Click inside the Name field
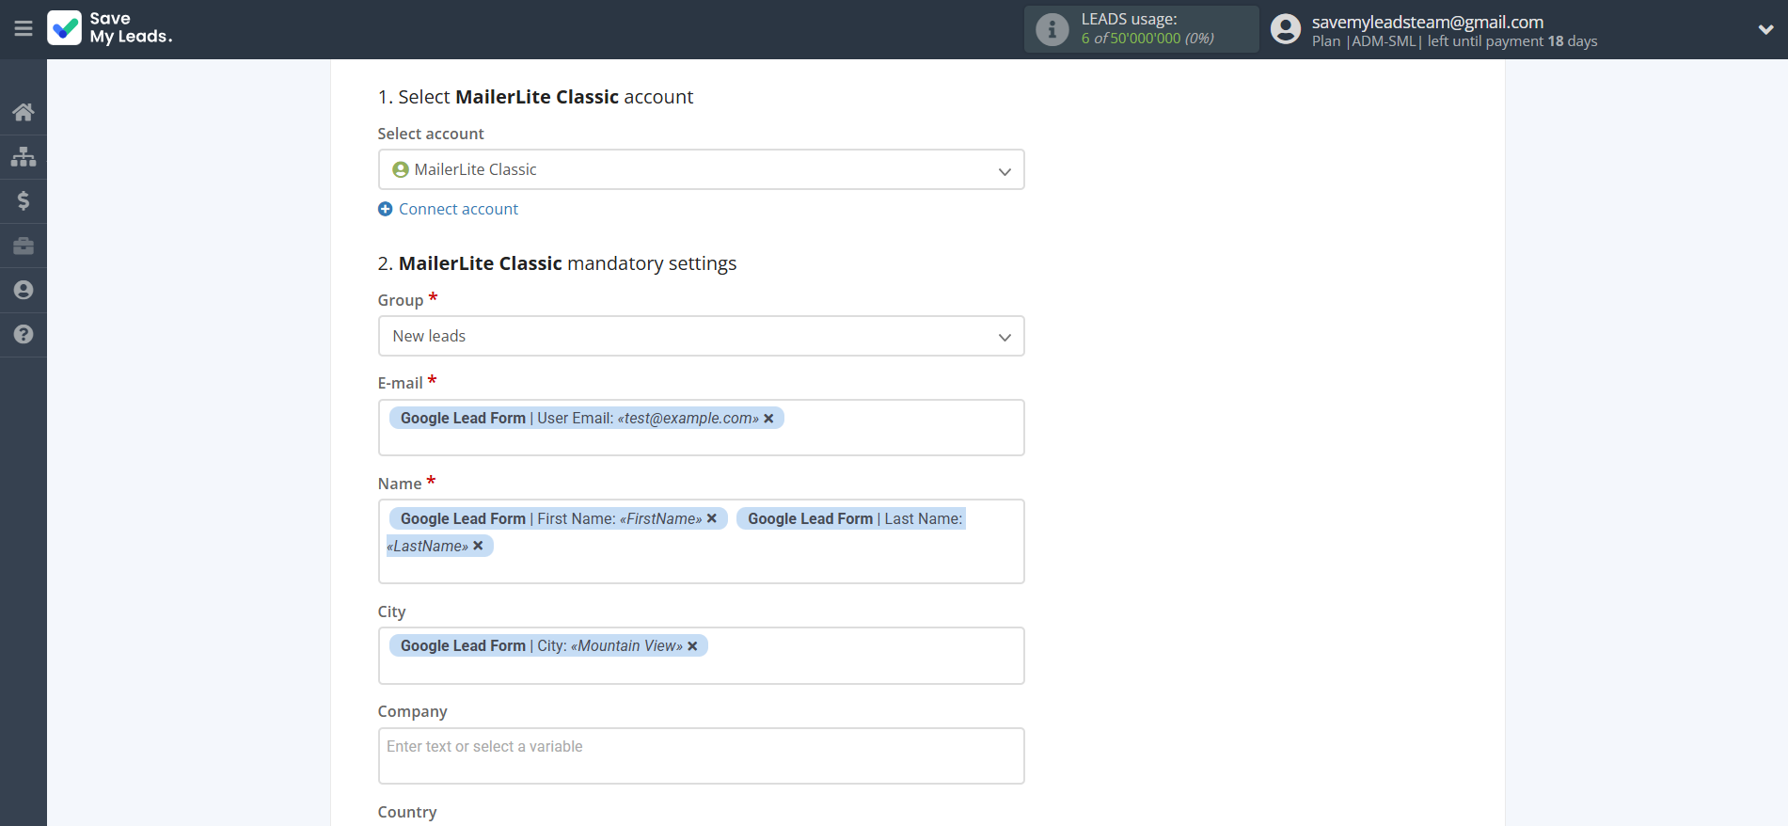Screen dimensions: 1788x826 701,541
